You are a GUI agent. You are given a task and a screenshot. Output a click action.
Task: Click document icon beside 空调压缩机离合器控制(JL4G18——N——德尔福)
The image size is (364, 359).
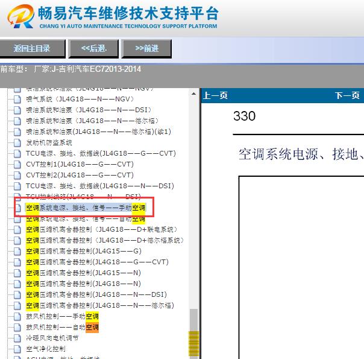(x=17, y=305)
